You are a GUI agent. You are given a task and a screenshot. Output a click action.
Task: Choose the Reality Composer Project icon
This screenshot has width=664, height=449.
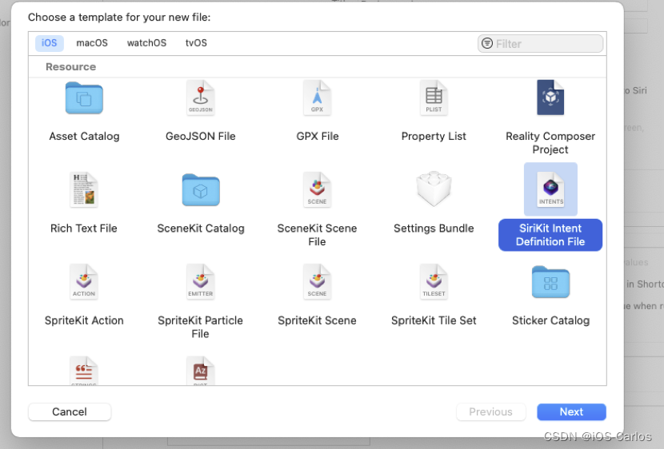(550, 97)
